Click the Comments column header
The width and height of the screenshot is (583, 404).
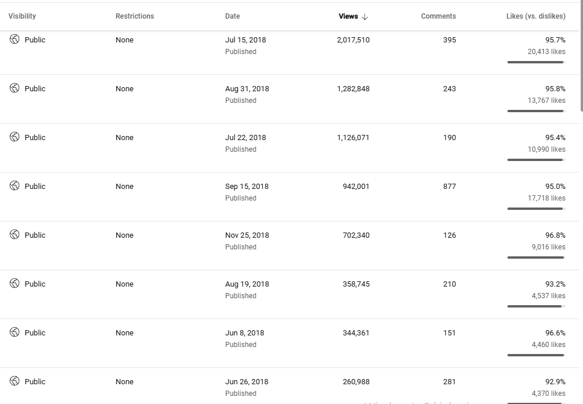(x=438, y=16)
